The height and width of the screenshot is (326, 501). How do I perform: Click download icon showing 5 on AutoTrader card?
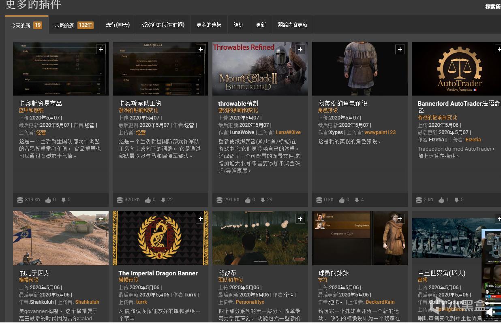[457, 200]
